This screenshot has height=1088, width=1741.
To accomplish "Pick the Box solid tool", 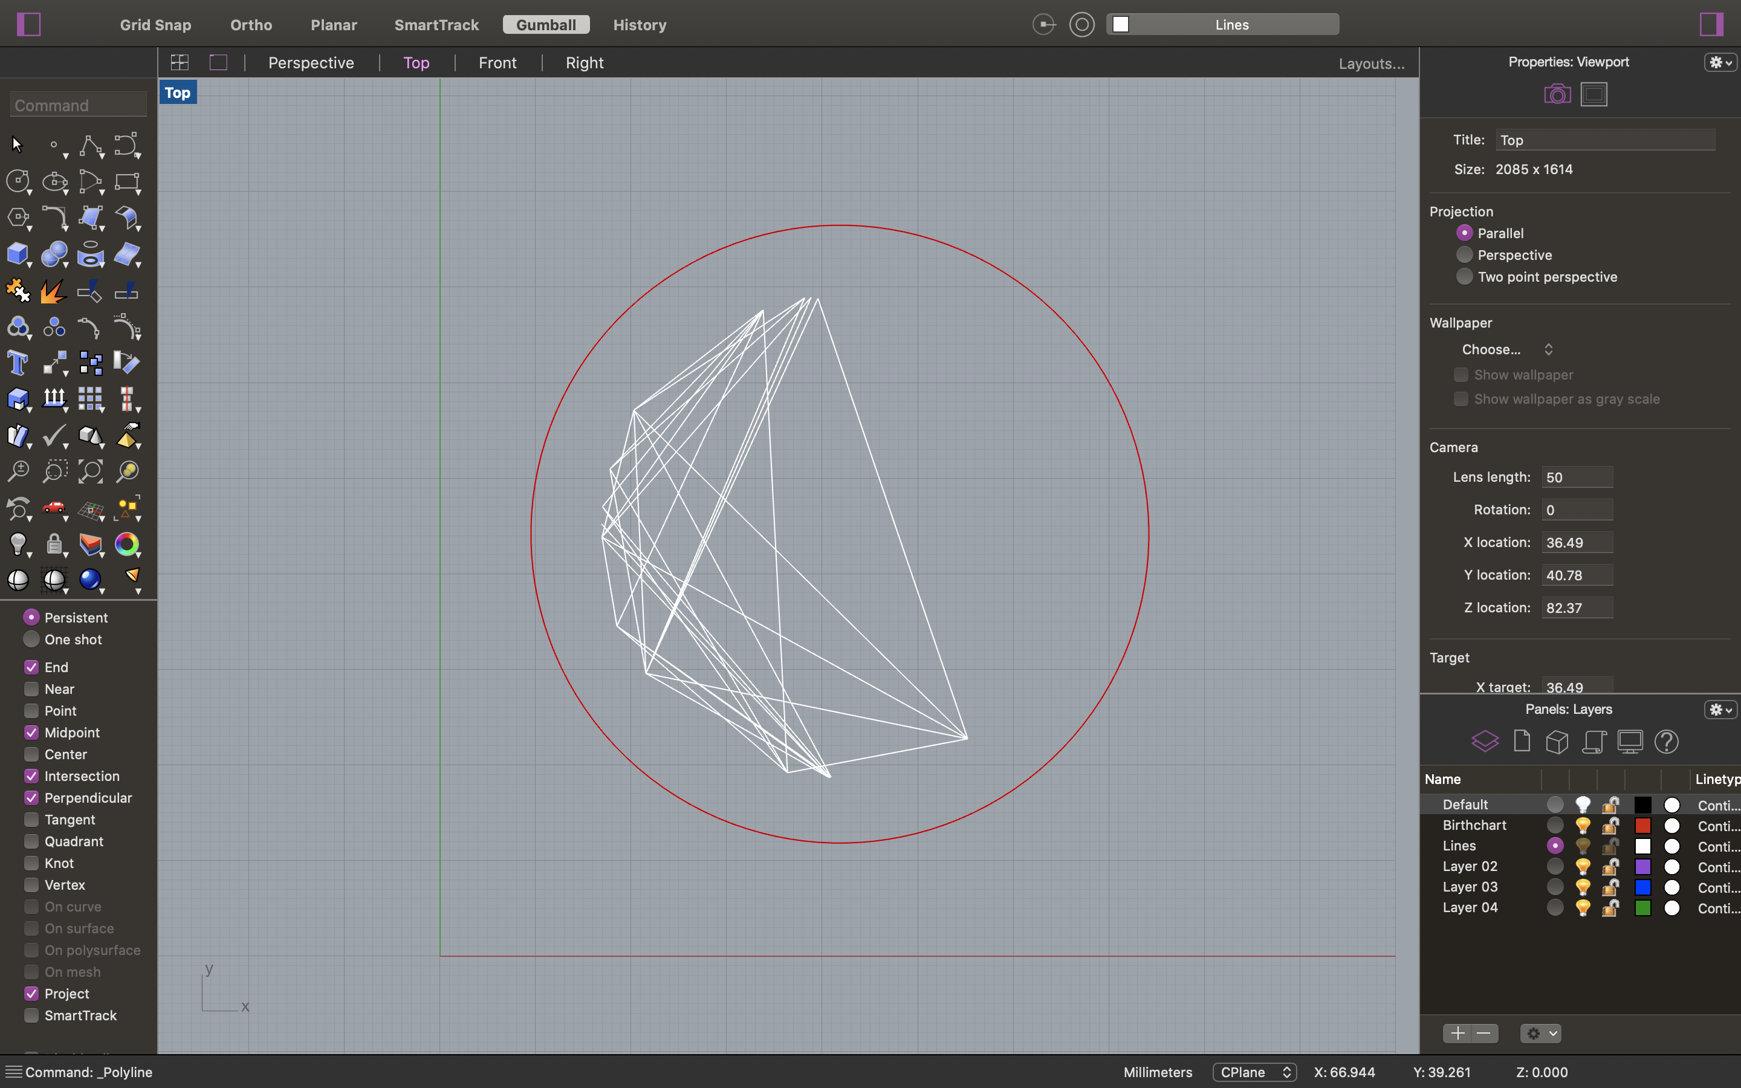I will coord(18,254).
